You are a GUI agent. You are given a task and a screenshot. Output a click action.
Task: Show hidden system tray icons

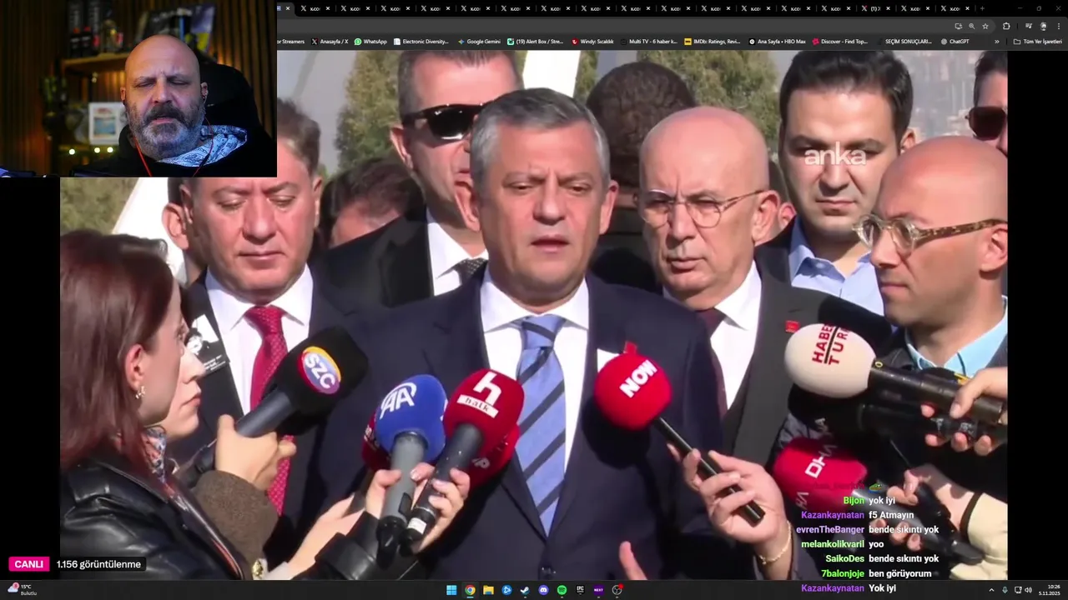991,590
